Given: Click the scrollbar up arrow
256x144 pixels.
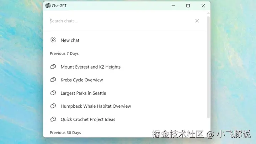Looking at the screenshot, I should coord(208,13).
